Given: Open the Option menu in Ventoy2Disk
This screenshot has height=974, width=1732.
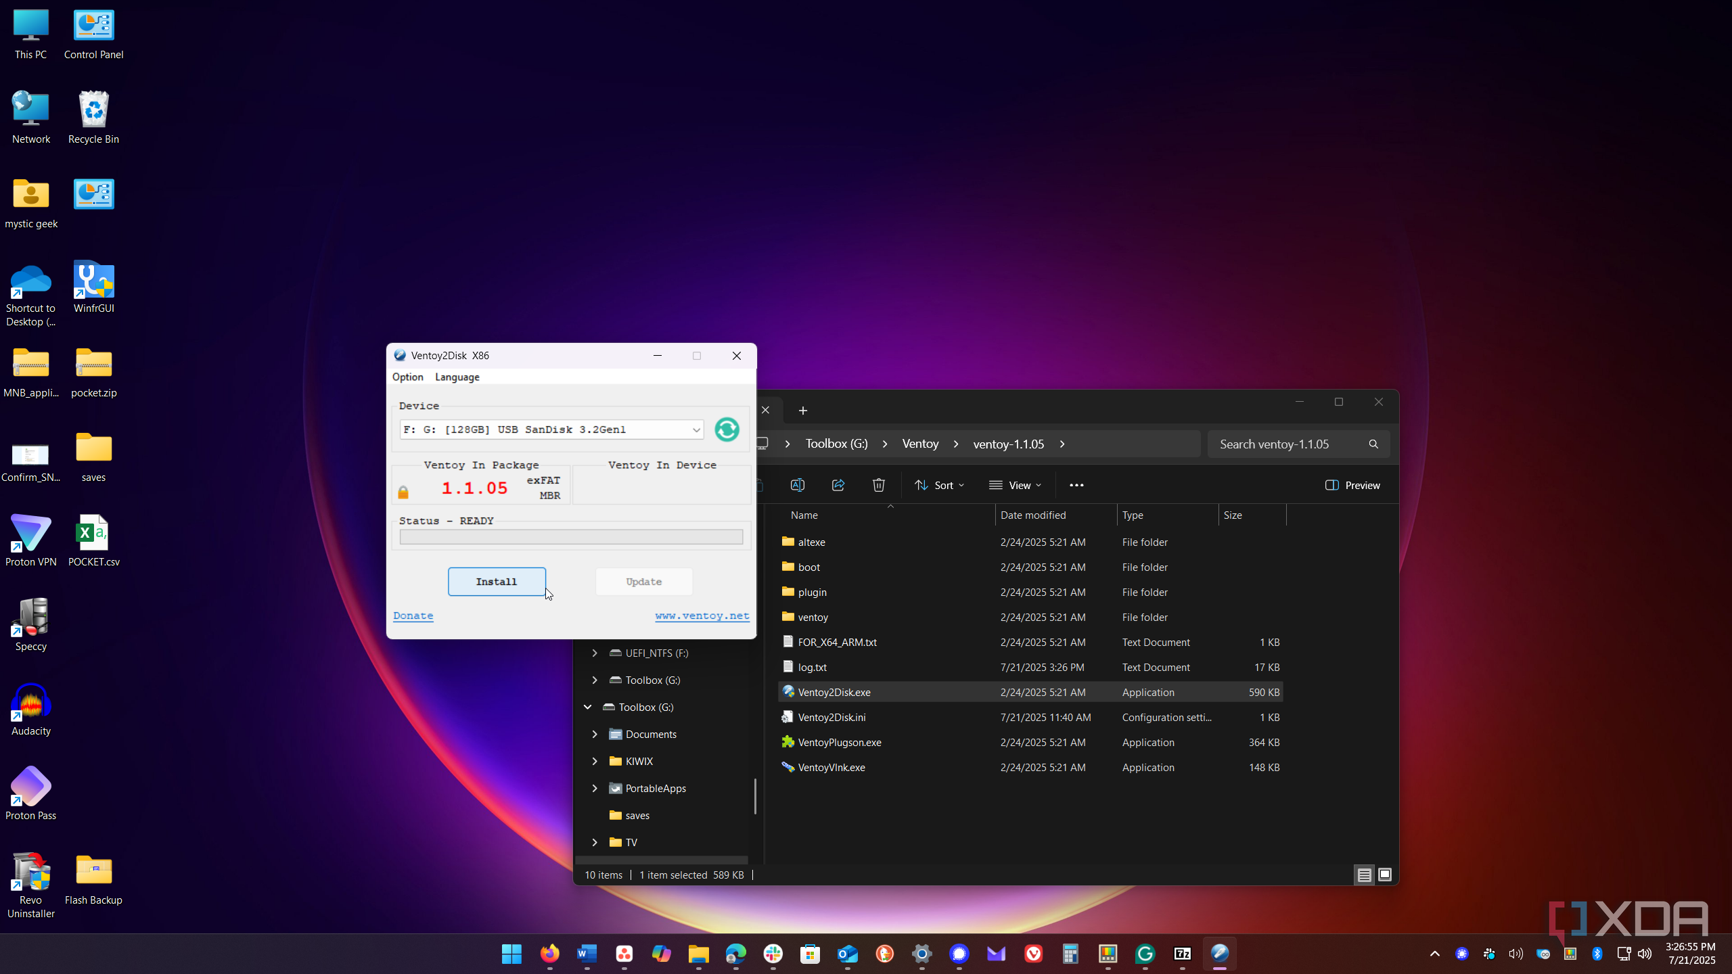Looking at the screenshot, I should pos(407,377).
